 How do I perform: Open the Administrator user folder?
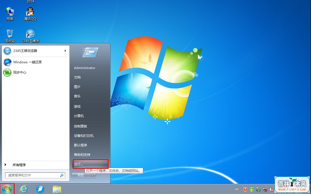click(85, 68)
